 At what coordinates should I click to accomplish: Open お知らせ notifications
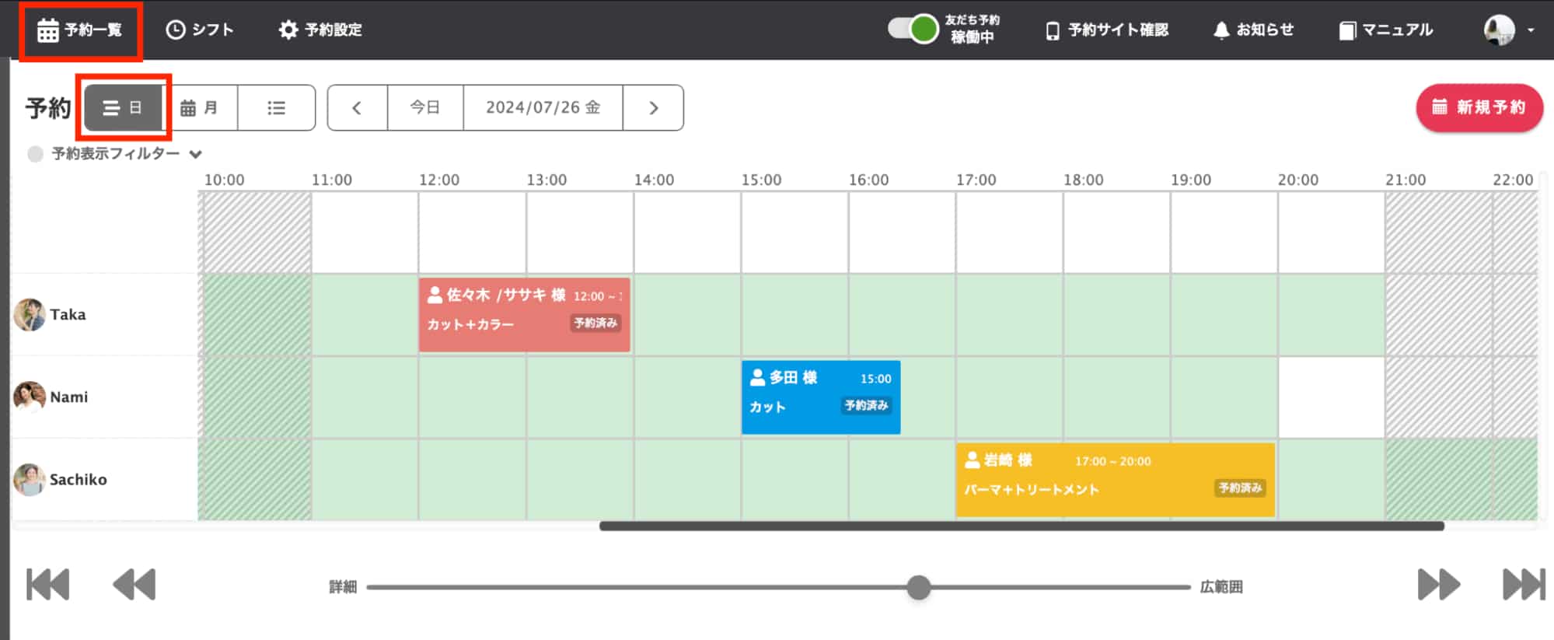[x=1253, y=30]
